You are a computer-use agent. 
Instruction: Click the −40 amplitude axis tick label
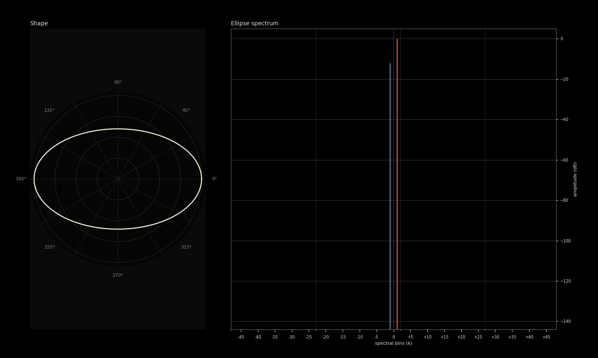564,120
